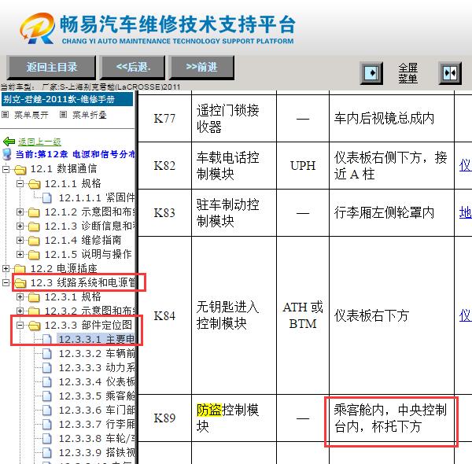Click the 12.3.3 部件定位图 folder icon
Image resolution: width=472 pixels, height=464 pixels.
click(x=34, y=326)
